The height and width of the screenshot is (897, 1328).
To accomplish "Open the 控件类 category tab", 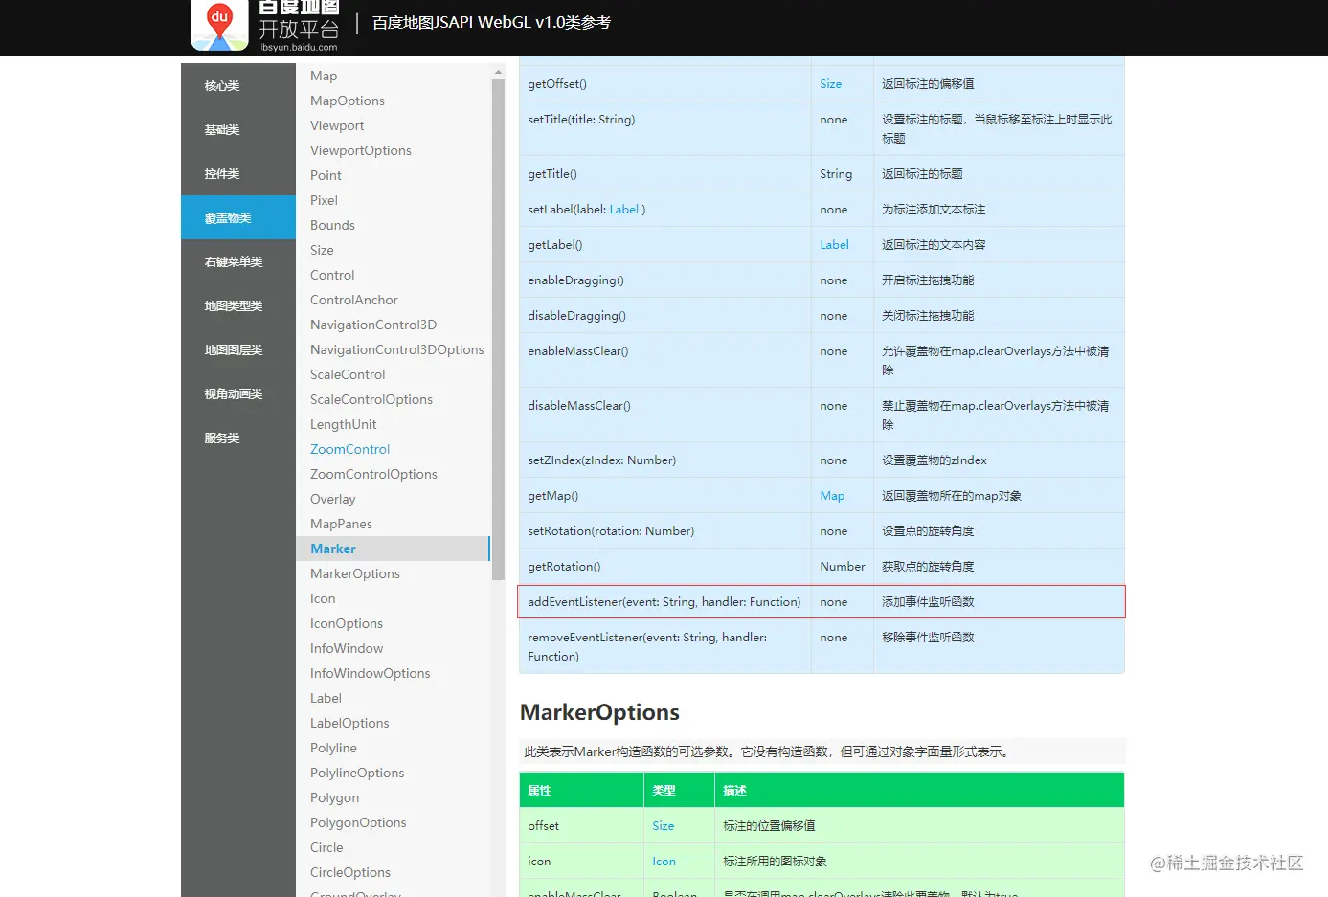I will tap(238, 173).
